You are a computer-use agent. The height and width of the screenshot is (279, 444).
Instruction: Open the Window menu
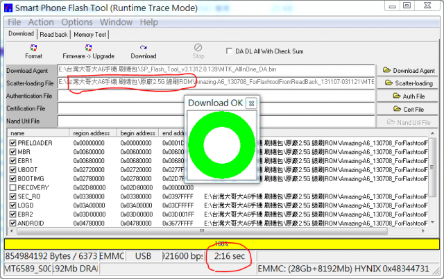click(116, 22)
